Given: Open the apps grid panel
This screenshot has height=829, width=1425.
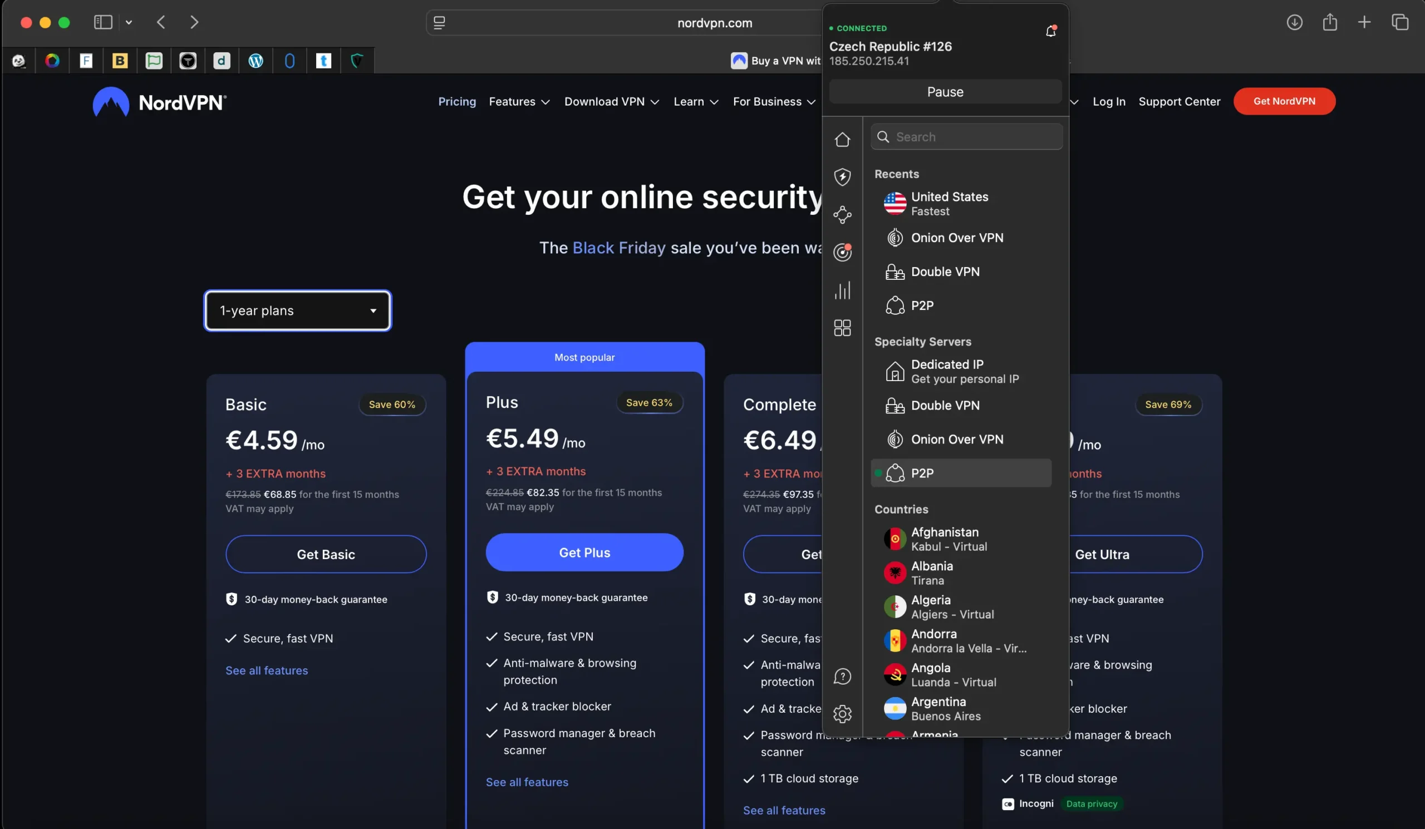Looking at the screenshot, I should 843,327.
